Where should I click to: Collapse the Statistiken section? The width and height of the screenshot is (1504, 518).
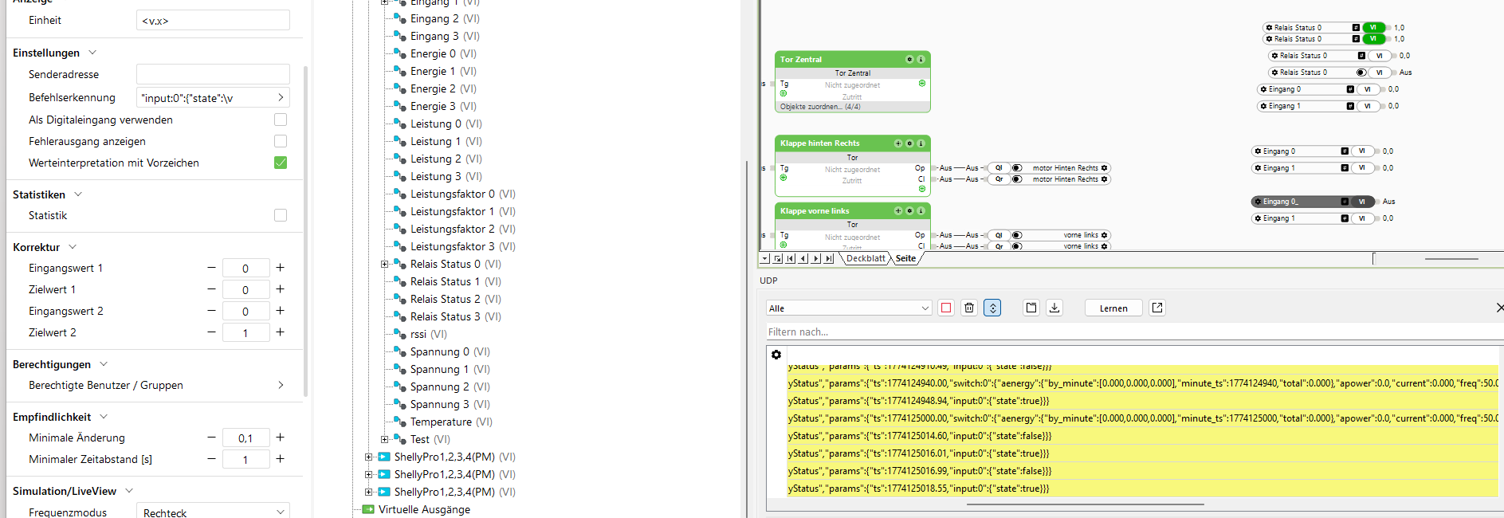click(x=78, y=194)
